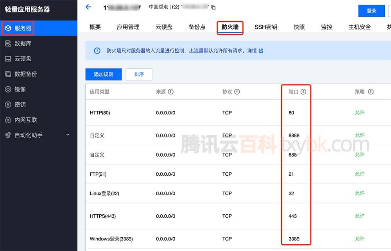Click the 内网互联 icon

(8, 120)
